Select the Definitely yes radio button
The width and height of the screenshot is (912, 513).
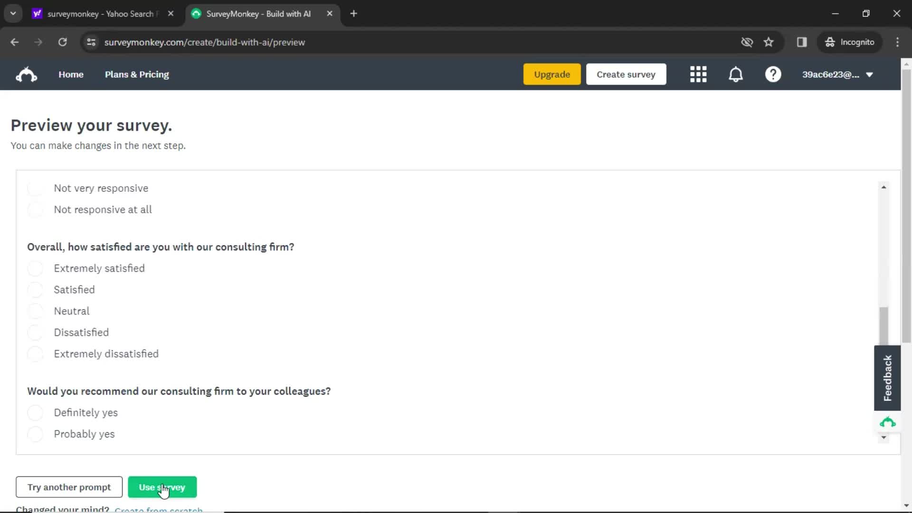pyautogui.click(x=35, y=412)
